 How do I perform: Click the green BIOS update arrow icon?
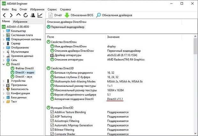[x=67, y=15]
